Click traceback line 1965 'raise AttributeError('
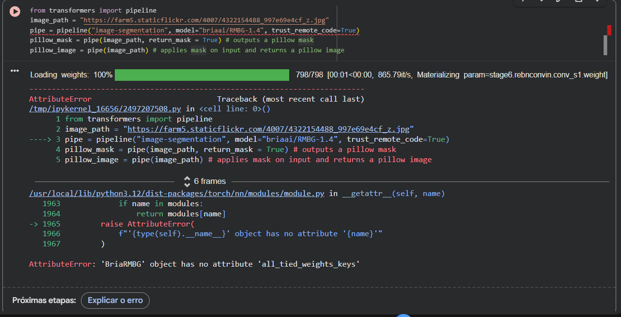Screen dimensions: 621x317 (147, 224)
